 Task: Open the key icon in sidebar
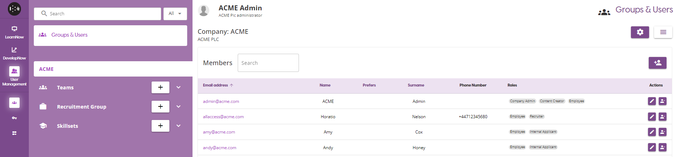tap(14, 118)
